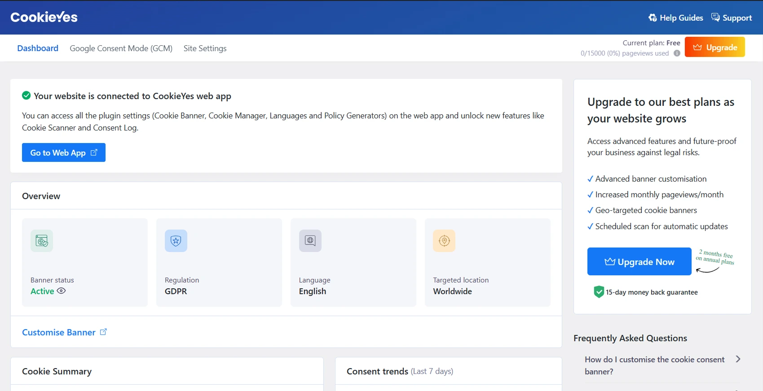Click the Regulation shield icon
The image size is (763, 391).
pos(176,241)
